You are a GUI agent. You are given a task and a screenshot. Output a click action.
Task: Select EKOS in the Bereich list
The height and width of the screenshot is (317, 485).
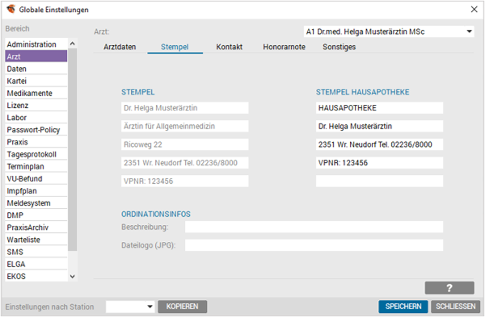[x=36, y=276]
